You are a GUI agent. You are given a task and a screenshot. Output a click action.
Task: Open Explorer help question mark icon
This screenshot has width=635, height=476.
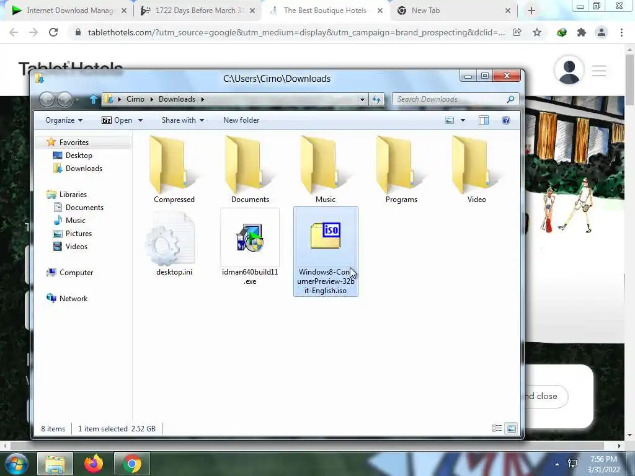(x=506, y=120)
